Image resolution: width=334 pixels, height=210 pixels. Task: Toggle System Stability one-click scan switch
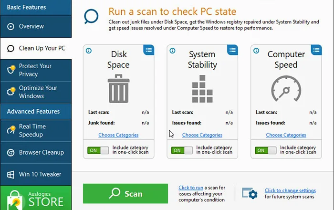182,150
